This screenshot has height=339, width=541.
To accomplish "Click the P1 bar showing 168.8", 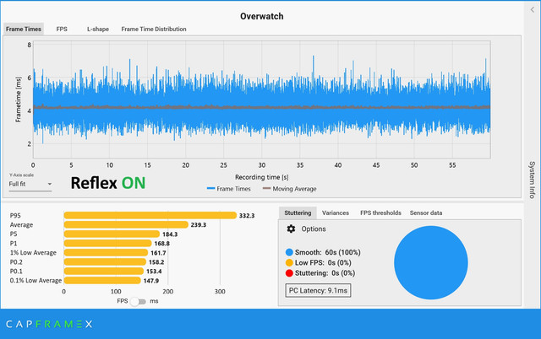I will pos(107,244).
